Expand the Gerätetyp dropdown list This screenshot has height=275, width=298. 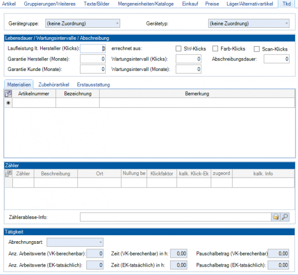click(248, 23)
